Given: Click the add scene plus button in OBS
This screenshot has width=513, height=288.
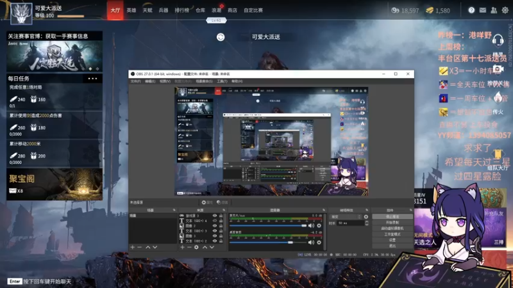Looking at the screenshot, I should tap(133, 247).
